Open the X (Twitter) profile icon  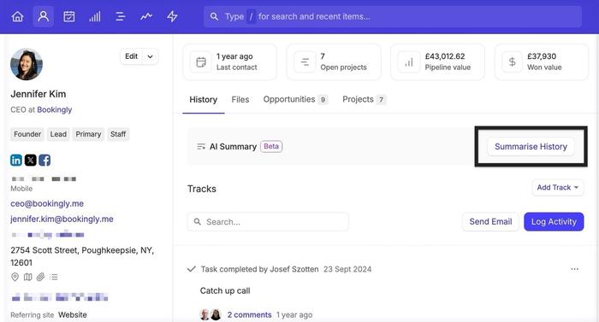[x=31, y=161]
